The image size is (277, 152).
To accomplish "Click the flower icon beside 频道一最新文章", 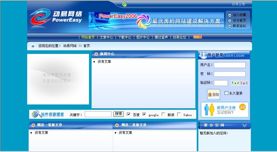I will 33,125.
